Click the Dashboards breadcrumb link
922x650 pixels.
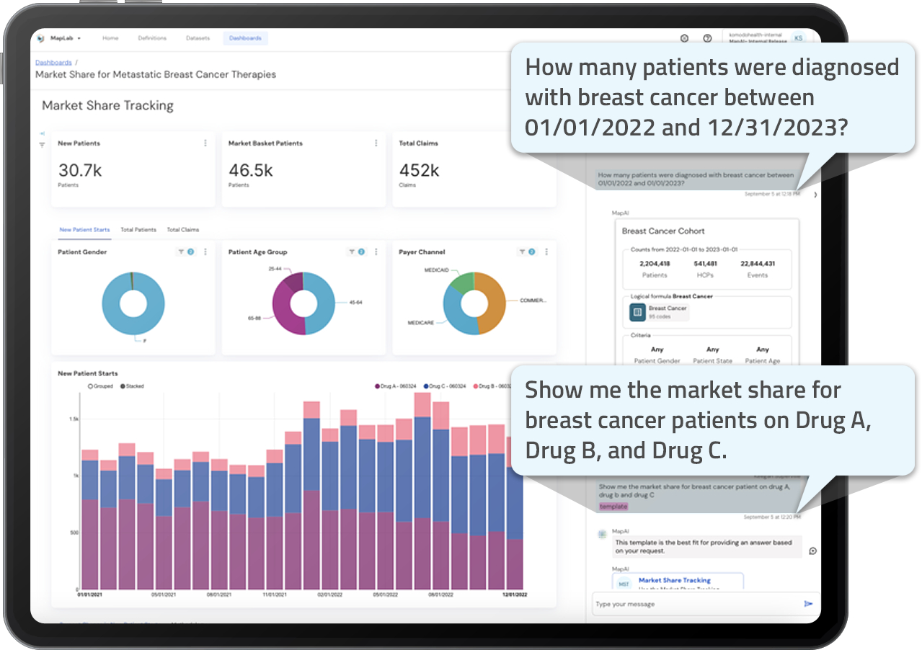click(53, 63)
